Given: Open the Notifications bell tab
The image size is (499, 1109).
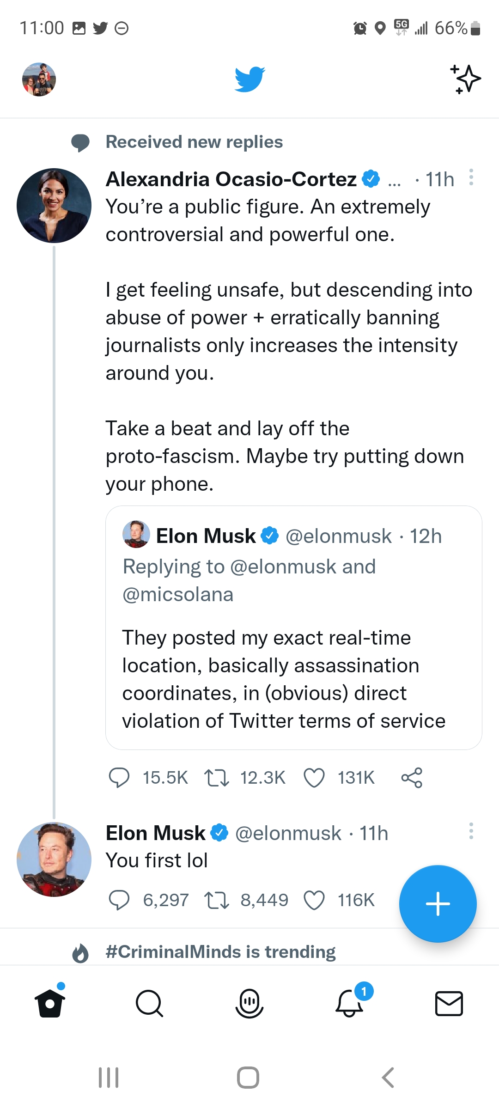Looking at the screenshot, I should coord(349,1004).
